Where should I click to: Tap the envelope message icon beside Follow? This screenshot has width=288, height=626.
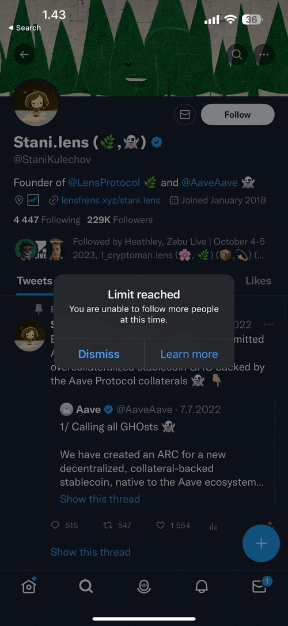[185, 115]
